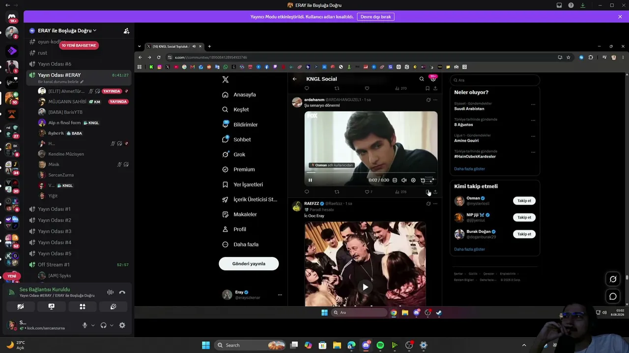Open Yer İşaretleri on X sidebar
Image resolution: width=629 pixels, height=353 pixels.
click(242, 184)
